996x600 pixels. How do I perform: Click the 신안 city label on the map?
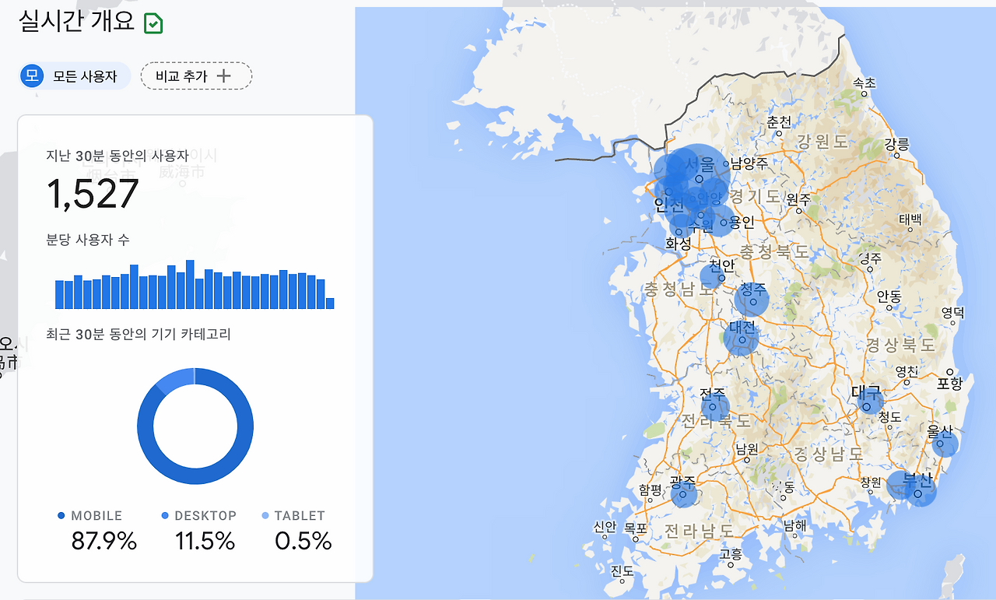605,527
